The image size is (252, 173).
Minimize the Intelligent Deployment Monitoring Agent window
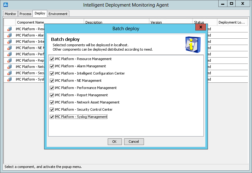(x=223, y=4)
